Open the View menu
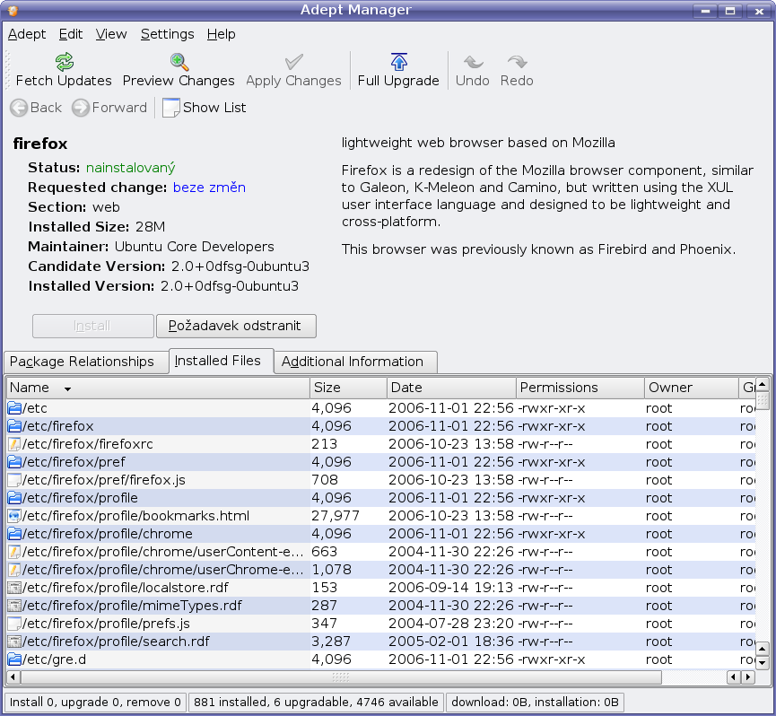This screenshot has height=716, width=776. point(111,34)
